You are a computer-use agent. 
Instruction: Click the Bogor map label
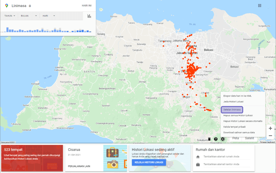click(186, 97)
